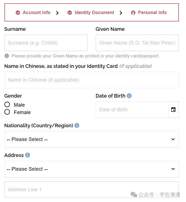Expand the Address Please Select dropdown

pos(91,169)
